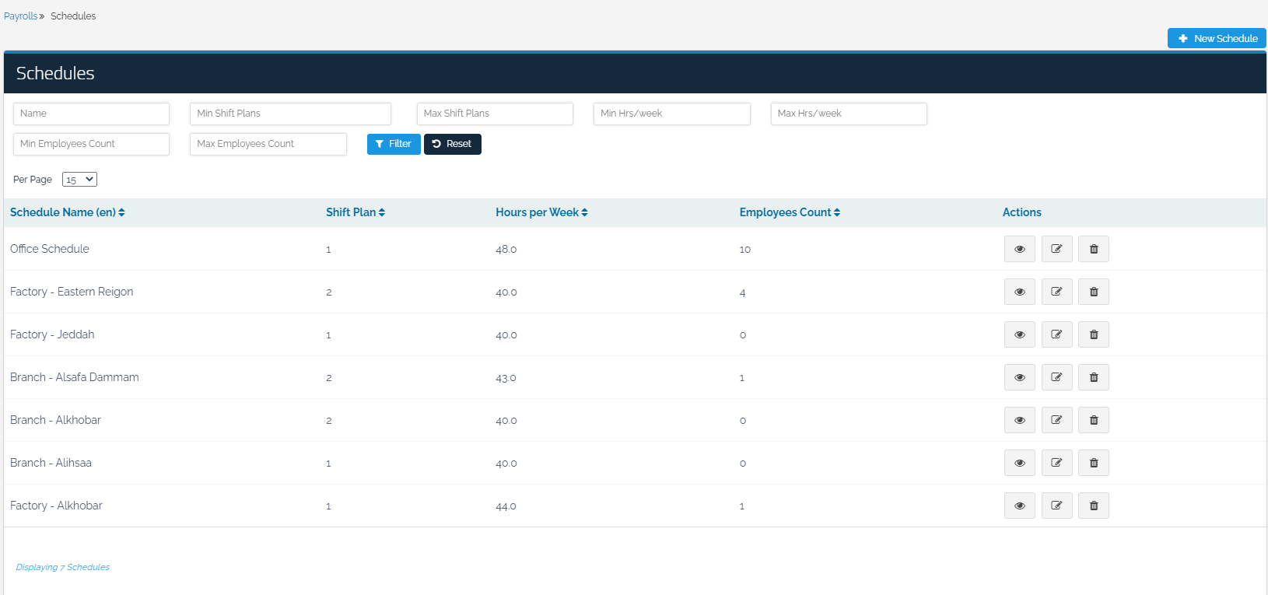Screen dimensions: 1268x595
Task: Edit the Factory - Eastern Reigon schedule
Action: [1056, 292]
